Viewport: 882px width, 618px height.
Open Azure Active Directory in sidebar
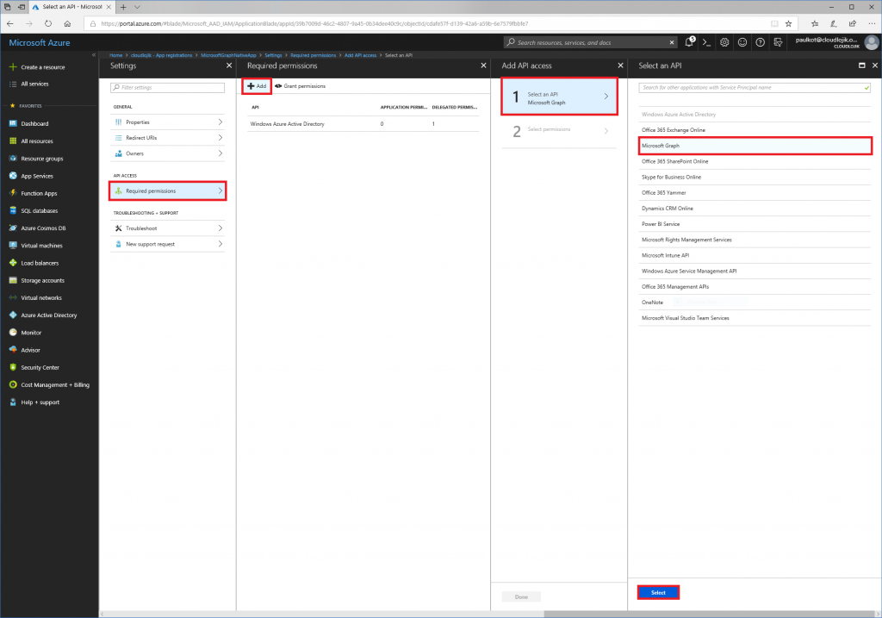[x=49, y=315]
